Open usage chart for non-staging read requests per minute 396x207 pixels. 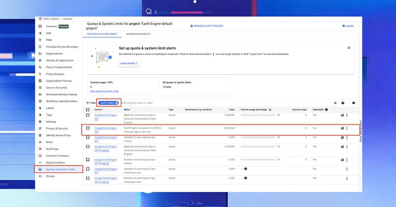pos(342,137)
